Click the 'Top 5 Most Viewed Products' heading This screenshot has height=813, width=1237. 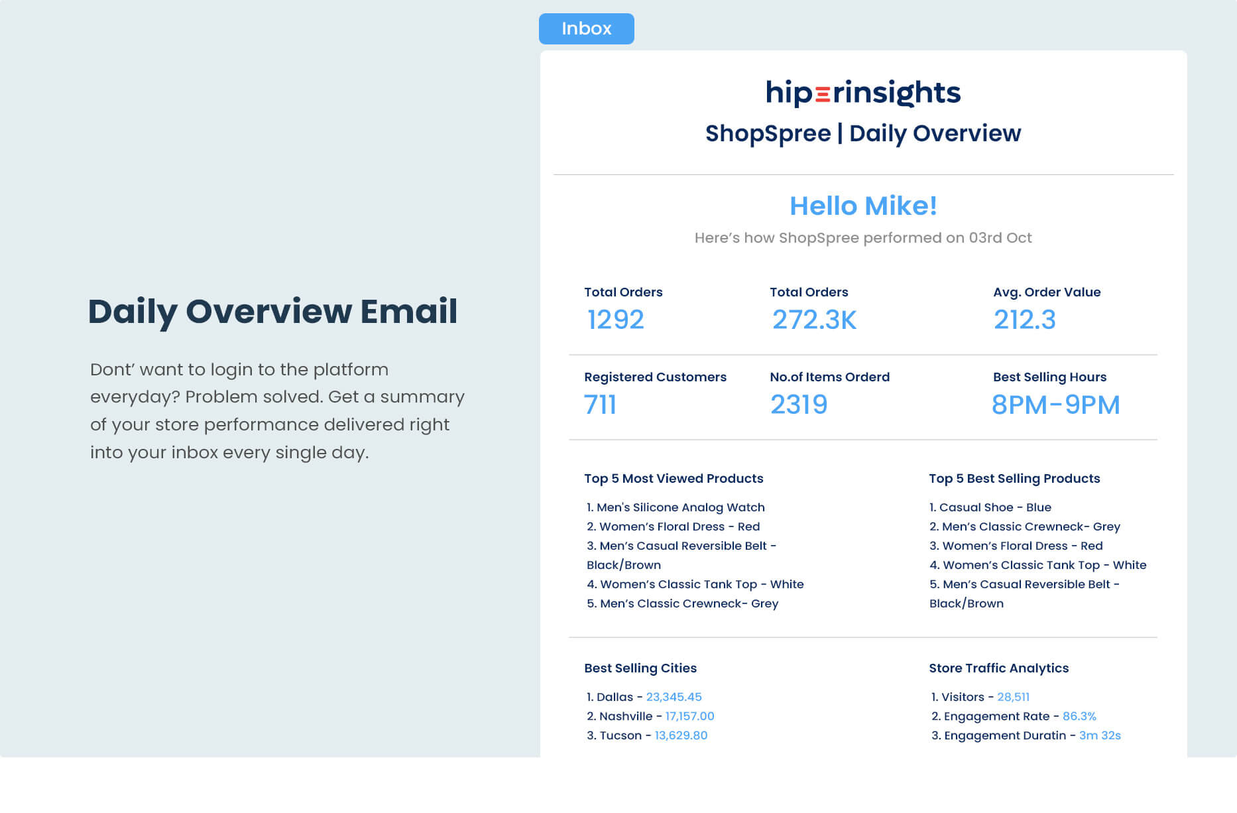pyautogui.click(x=674, y=478)
